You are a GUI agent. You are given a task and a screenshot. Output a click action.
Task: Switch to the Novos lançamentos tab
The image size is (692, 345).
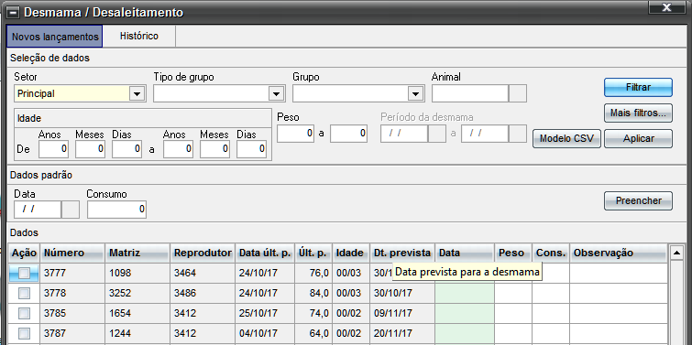[55, 37]
